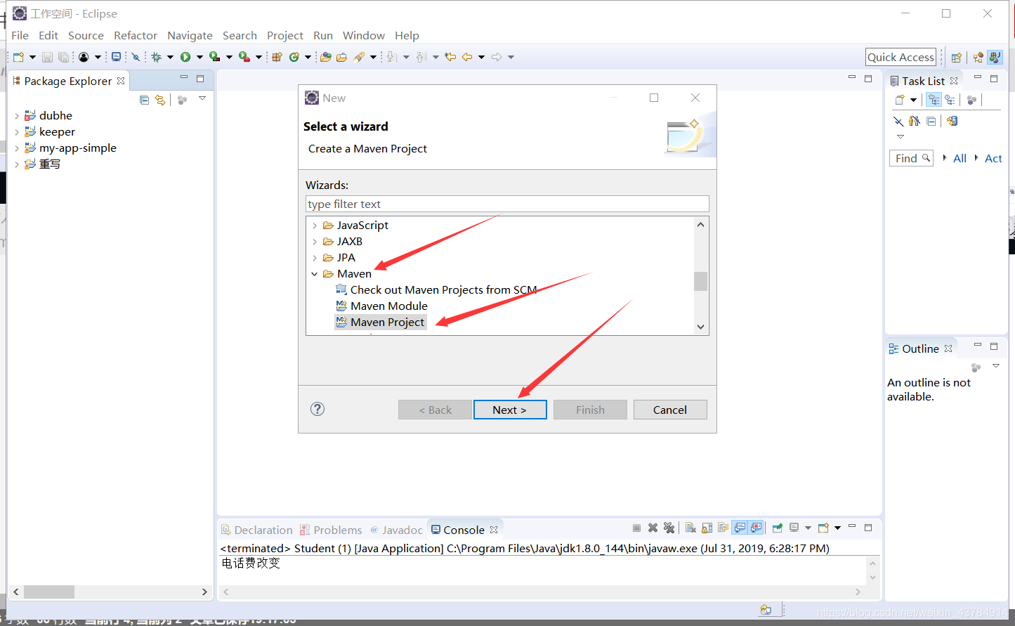Click the green Run button icon
The image size is (1015, 626).
coord(185,57)
